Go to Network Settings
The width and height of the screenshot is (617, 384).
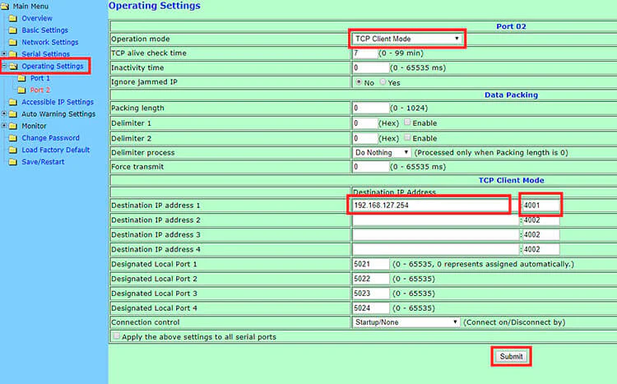50,42
